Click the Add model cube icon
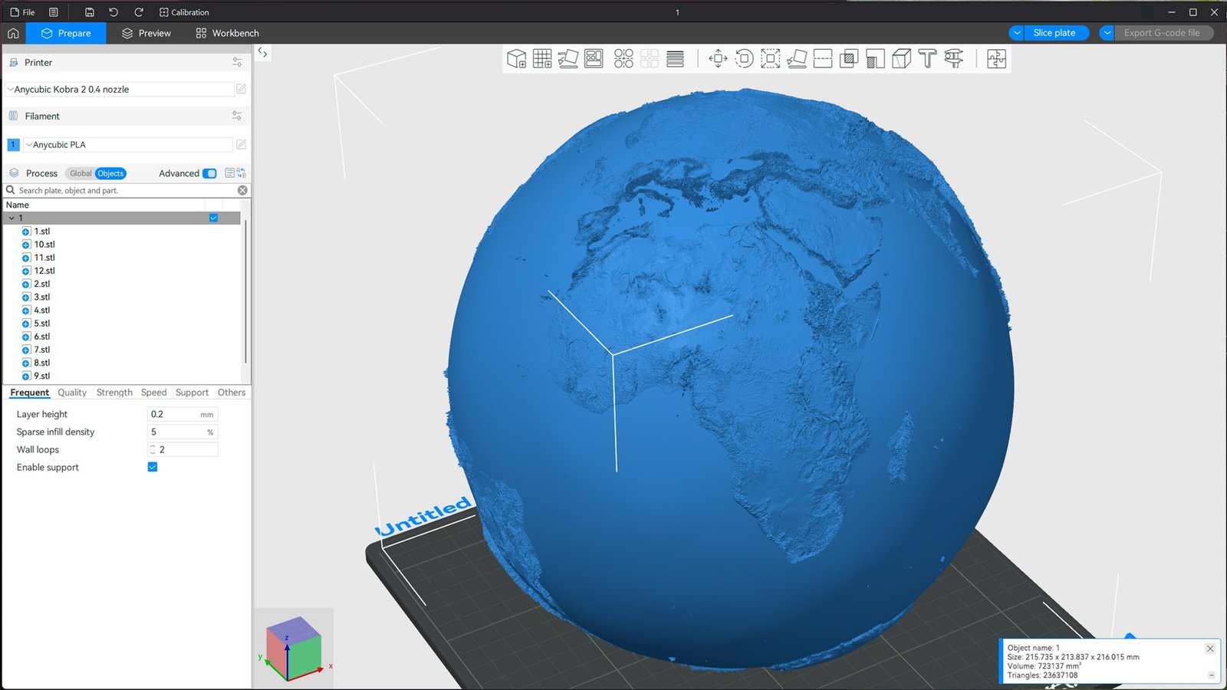The image size is (1227, 690). 516,59
